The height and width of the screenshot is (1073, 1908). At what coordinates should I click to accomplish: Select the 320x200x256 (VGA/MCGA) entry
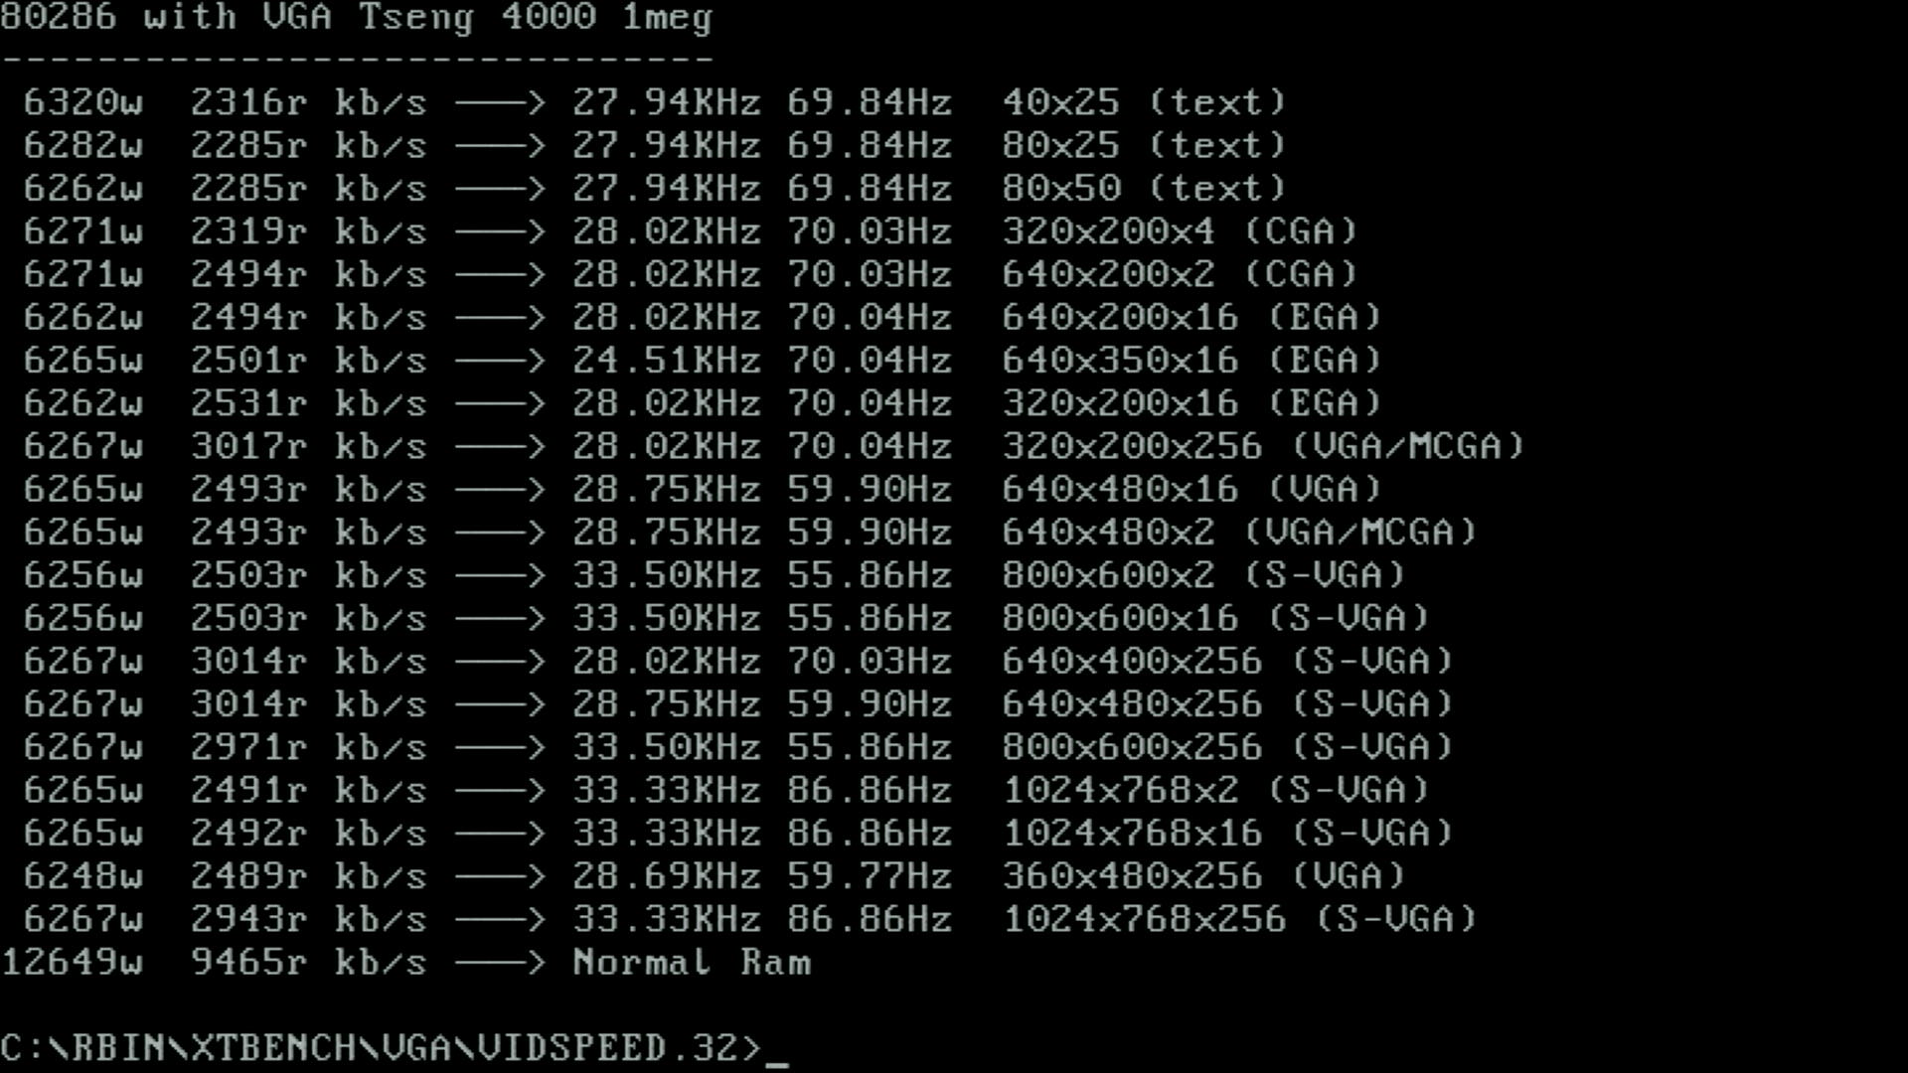pos(1264,446)
